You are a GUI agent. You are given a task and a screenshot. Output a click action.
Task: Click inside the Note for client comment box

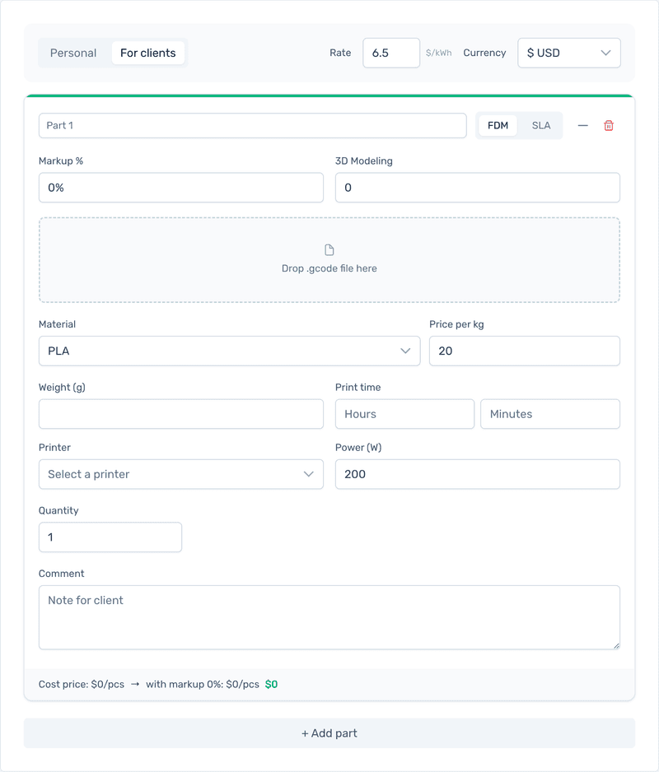point(329,616)
